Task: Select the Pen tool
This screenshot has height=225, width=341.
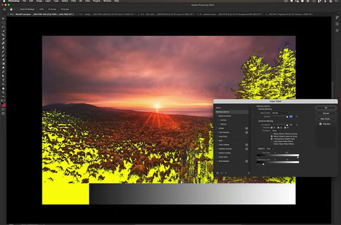Action: [x=3, y=72]
